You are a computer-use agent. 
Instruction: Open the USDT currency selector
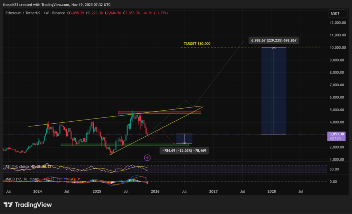coord(336,13)
